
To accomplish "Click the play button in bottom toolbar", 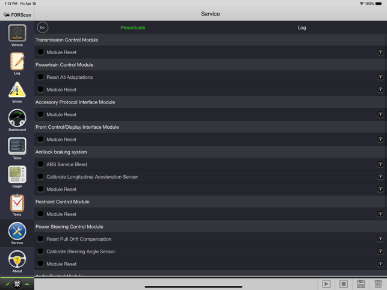I will (x=326, y=284).
